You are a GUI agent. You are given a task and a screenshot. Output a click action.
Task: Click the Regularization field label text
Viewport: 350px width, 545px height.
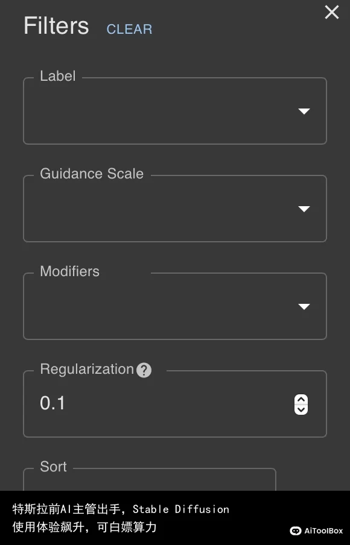point(87,369)
